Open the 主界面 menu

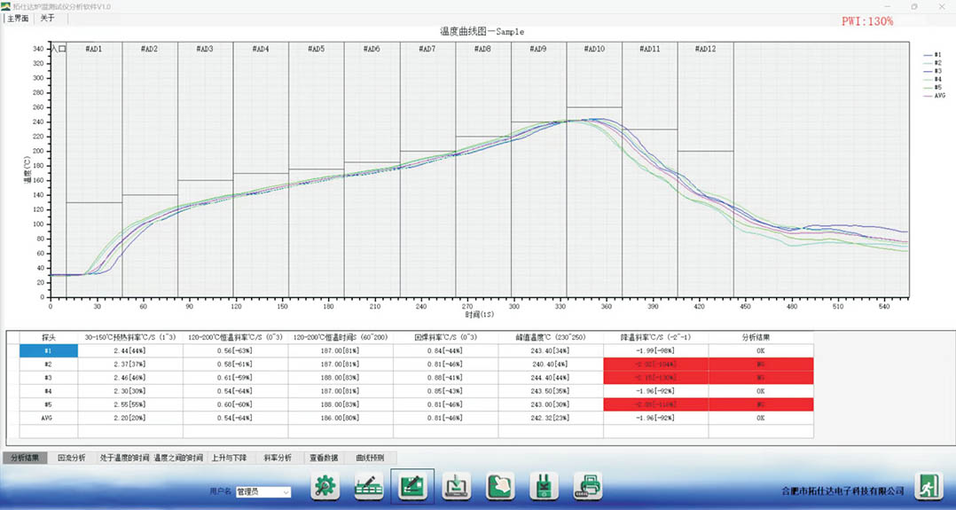(19, 18)
